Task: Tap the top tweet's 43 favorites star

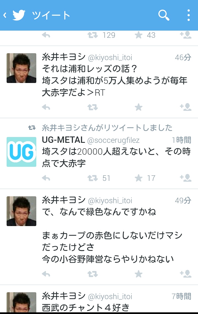Action: [x=138, y=35]
